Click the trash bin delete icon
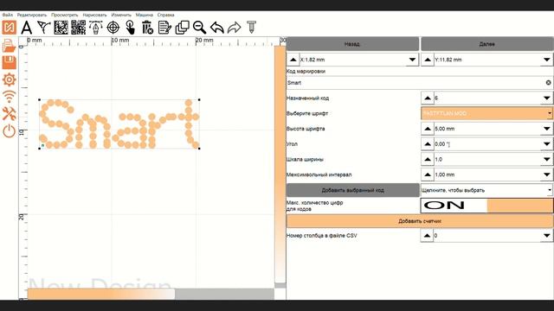 pos(147,28)
